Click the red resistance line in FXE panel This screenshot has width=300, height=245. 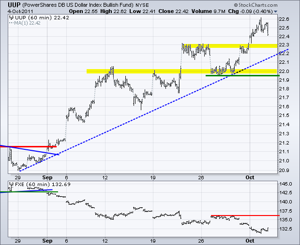245,216
